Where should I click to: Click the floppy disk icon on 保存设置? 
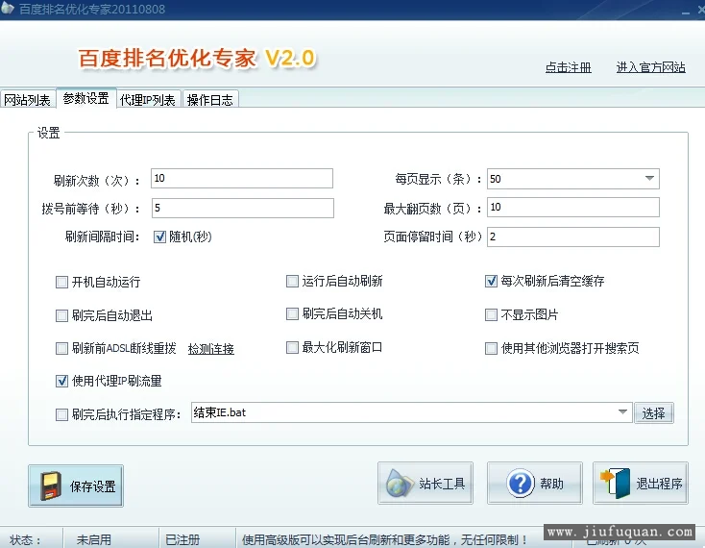pos(50,486)
